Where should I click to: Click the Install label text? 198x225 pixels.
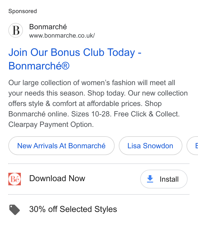click(169, 179)
